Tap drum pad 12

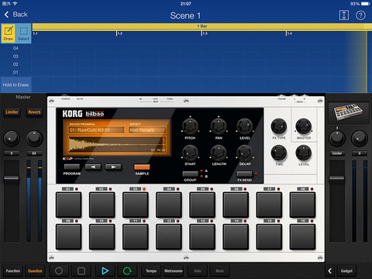169,237
